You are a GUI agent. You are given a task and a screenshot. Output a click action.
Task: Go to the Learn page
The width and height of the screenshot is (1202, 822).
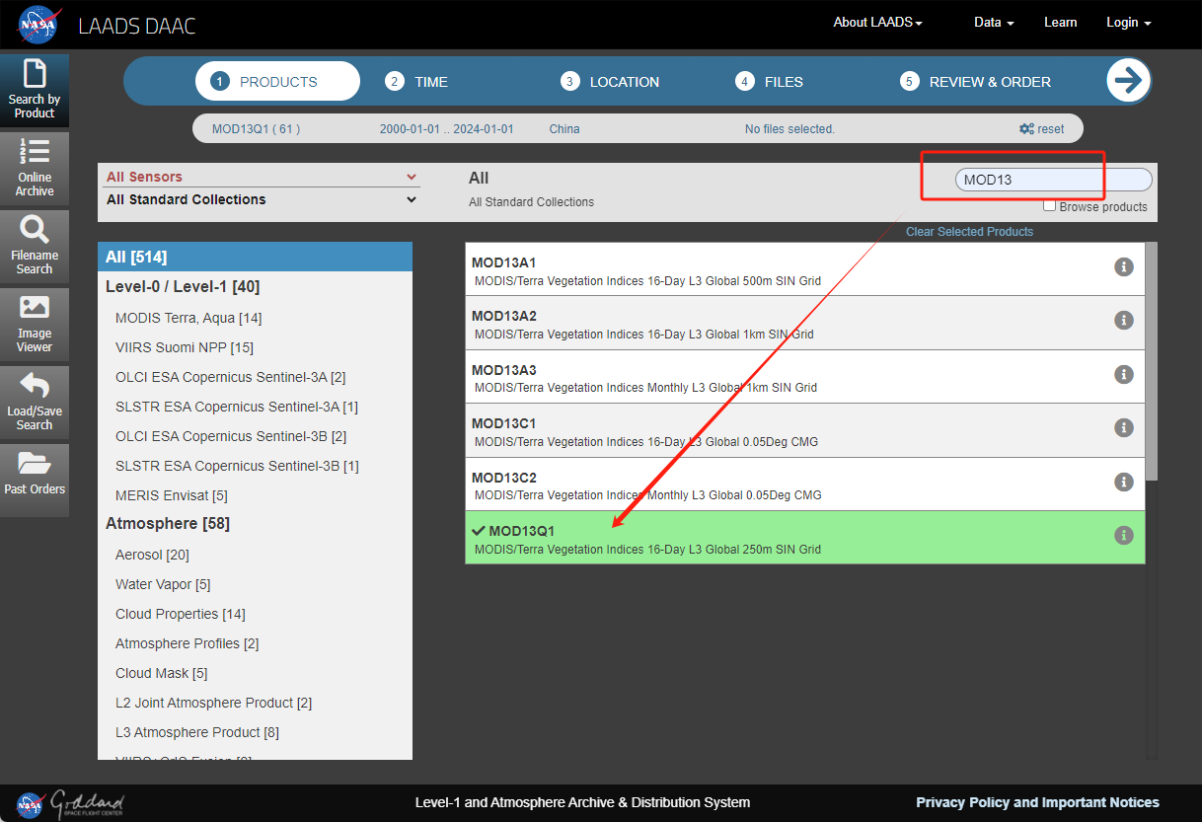click(1061, 23)
